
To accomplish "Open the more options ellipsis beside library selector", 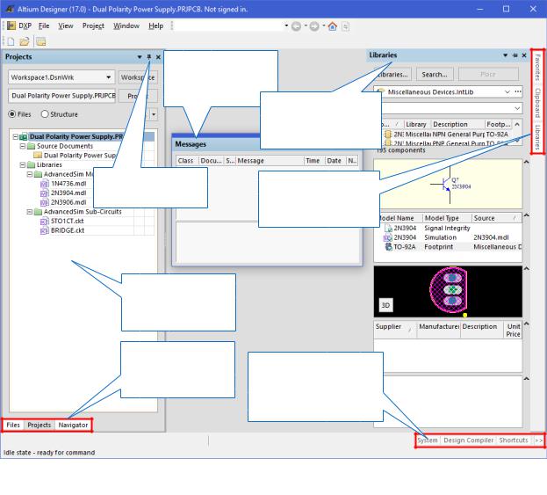I will [518, 91].
